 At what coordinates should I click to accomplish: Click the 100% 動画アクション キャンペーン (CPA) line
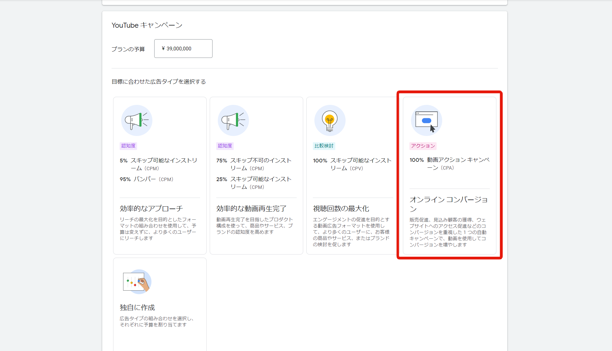450,164
